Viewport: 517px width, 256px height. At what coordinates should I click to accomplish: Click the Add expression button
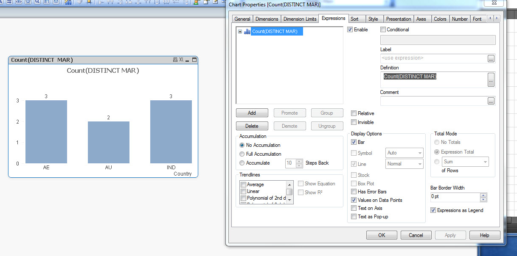pyautogui.click(x=252, y=113)
